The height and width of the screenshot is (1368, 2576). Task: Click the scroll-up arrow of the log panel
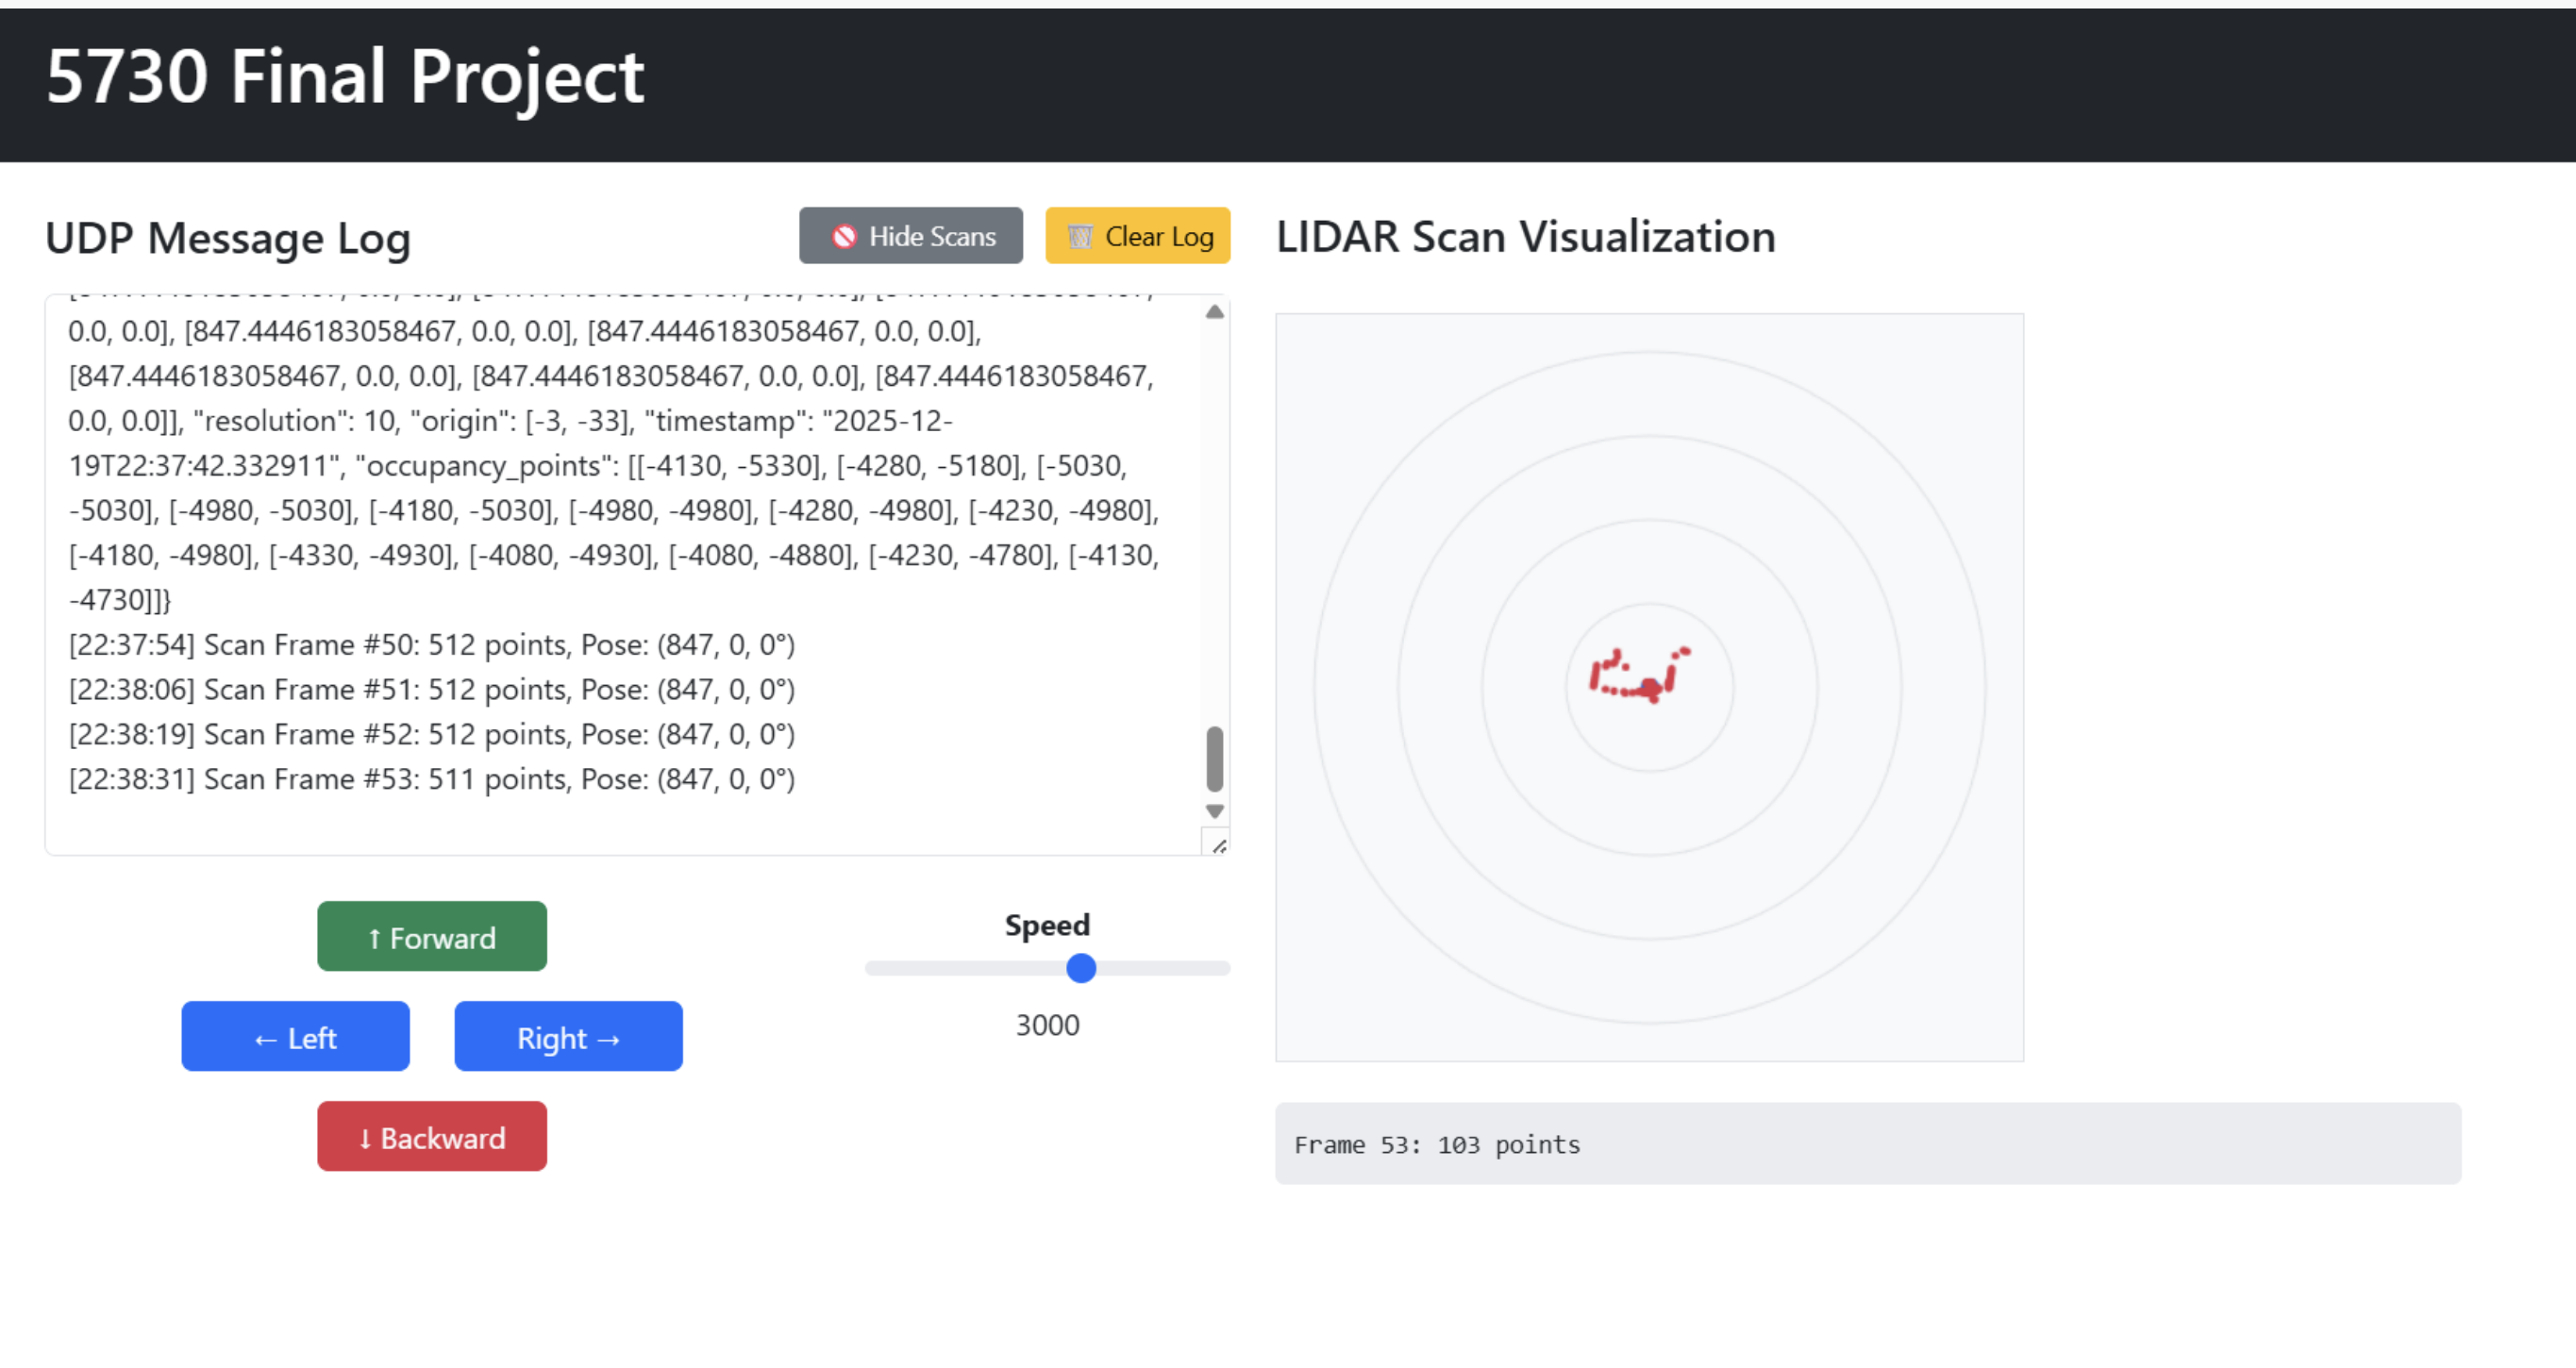[1214, 311]
